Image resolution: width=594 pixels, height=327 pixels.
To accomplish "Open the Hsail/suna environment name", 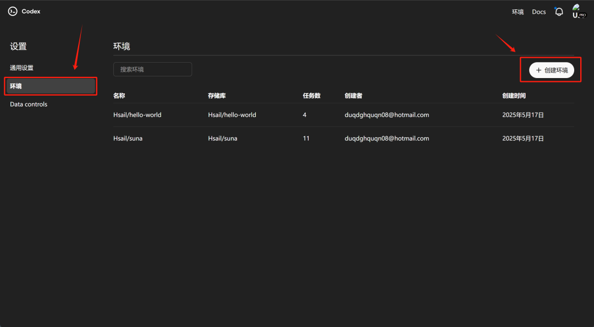I will pyautogui.click(x=128, y=138).
